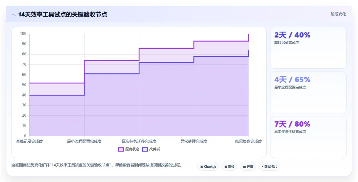Viewport: 358px width, 182px height.
Task: Click the card caption 最小流程配置完成度
Action: pos(290,87)
